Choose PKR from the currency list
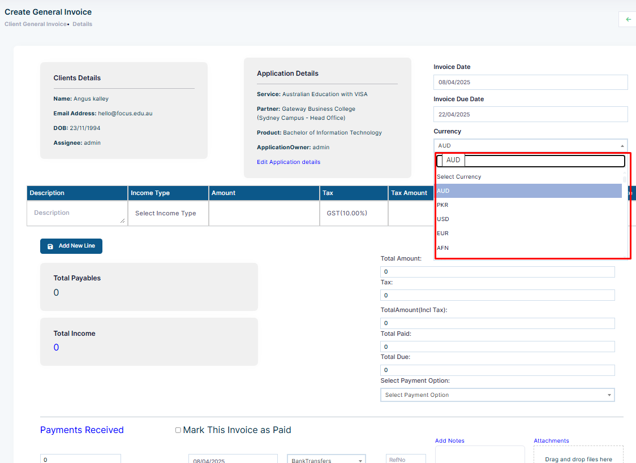Viewport: 636px width, 463px height. pyautogui.click(x=528, y=205)
